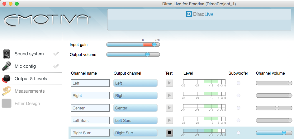Click the Mic config completed checkmark
Screen dimensions: 294x139
[x=56, y=66]
